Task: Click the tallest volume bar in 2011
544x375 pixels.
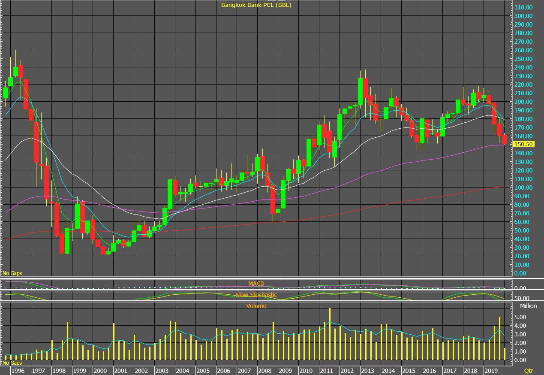Action: coord(330,334)
